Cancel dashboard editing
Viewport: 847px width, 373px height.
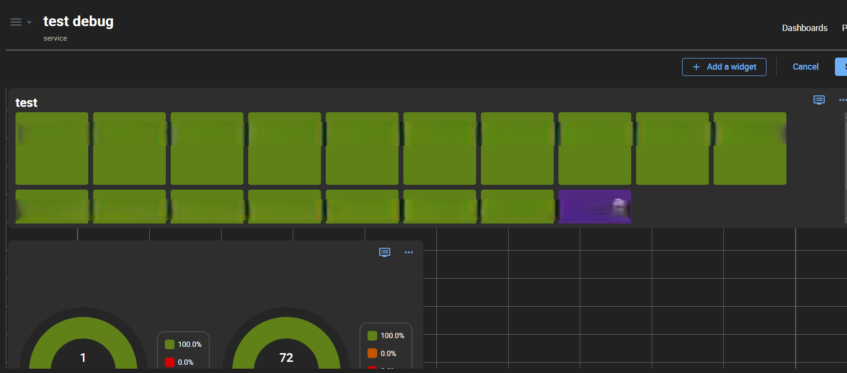[x=805, y=67]
